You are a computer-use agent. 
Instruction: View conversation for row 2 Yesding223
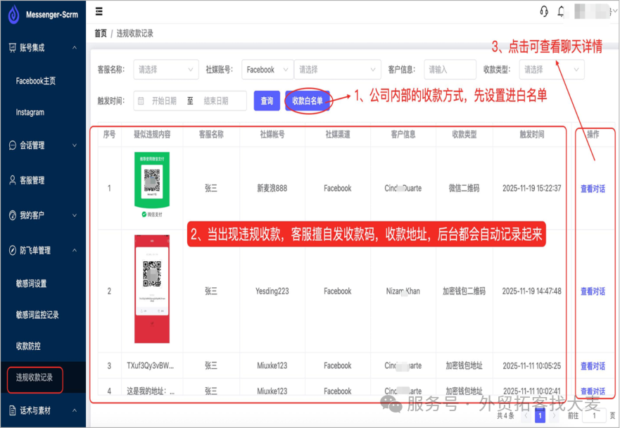click(x=593, y=291)
